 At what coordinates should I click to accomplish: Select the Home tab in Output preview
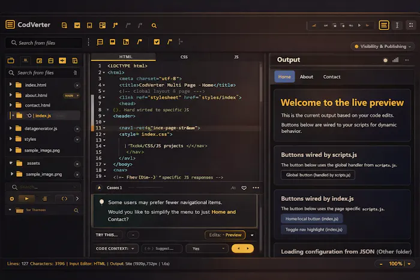tap(284, 77)
